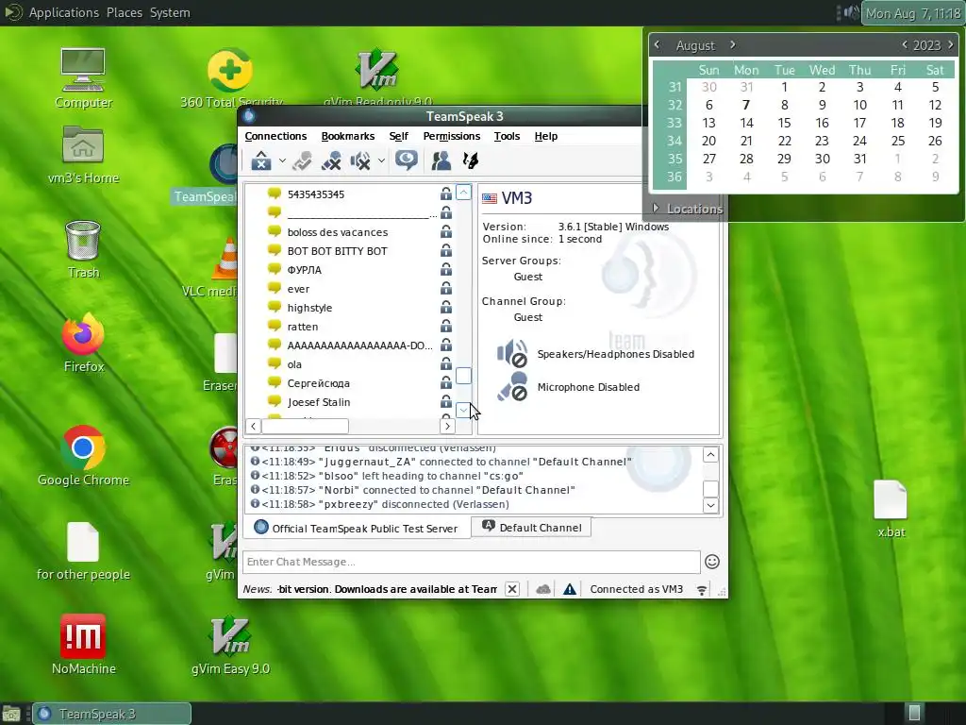Click the black wolf head toolbar icon

(x=471, y=160)
